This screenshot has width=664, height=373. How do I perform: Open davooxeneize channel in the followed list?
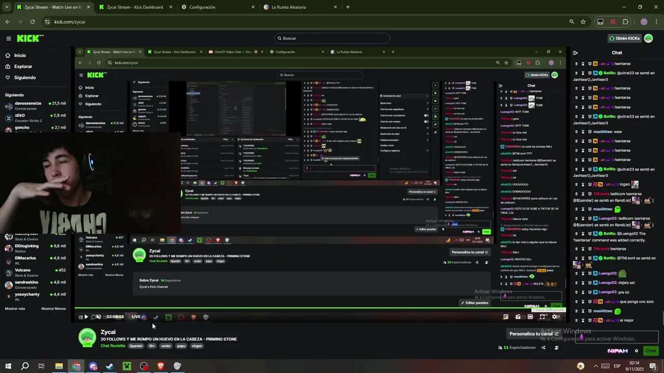click(35, 106)
